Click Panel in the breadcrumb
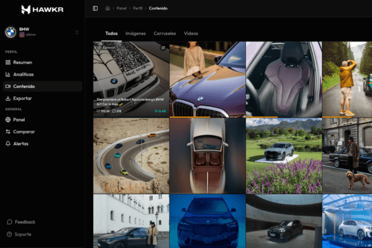This screenshot has height=248, width=372. coord(122,8)
